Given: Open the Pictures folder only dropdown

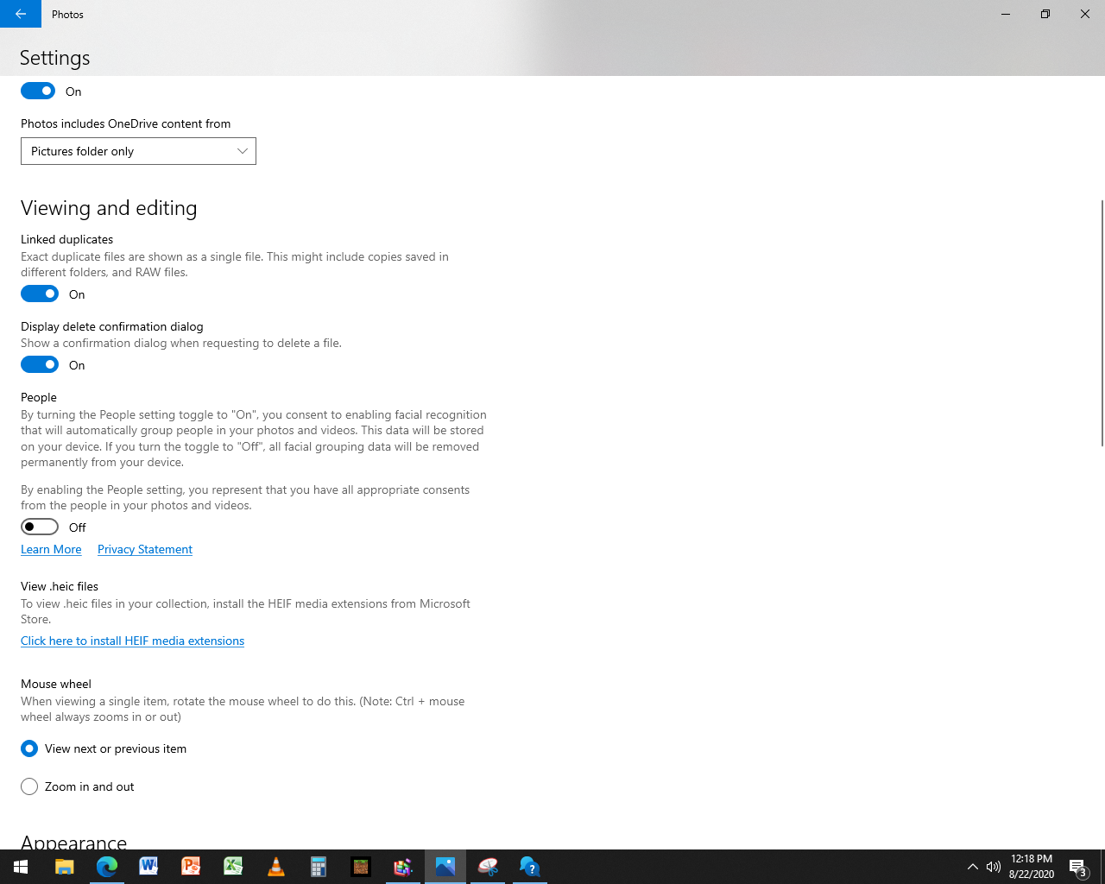Looking at the screenshot, I should tap(138, 151).
